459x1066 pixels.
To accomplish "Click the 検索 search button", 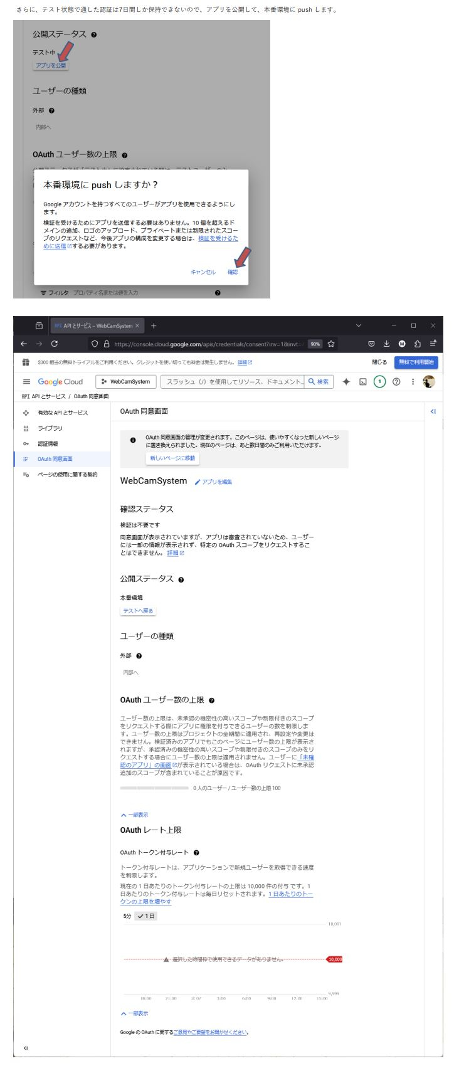I will 319,382.
